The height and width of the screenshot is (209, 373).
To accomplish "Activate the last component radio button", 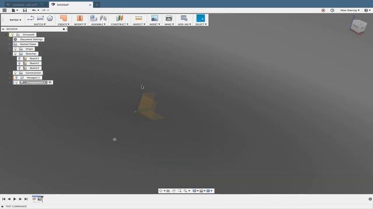I will click(50, 82).
